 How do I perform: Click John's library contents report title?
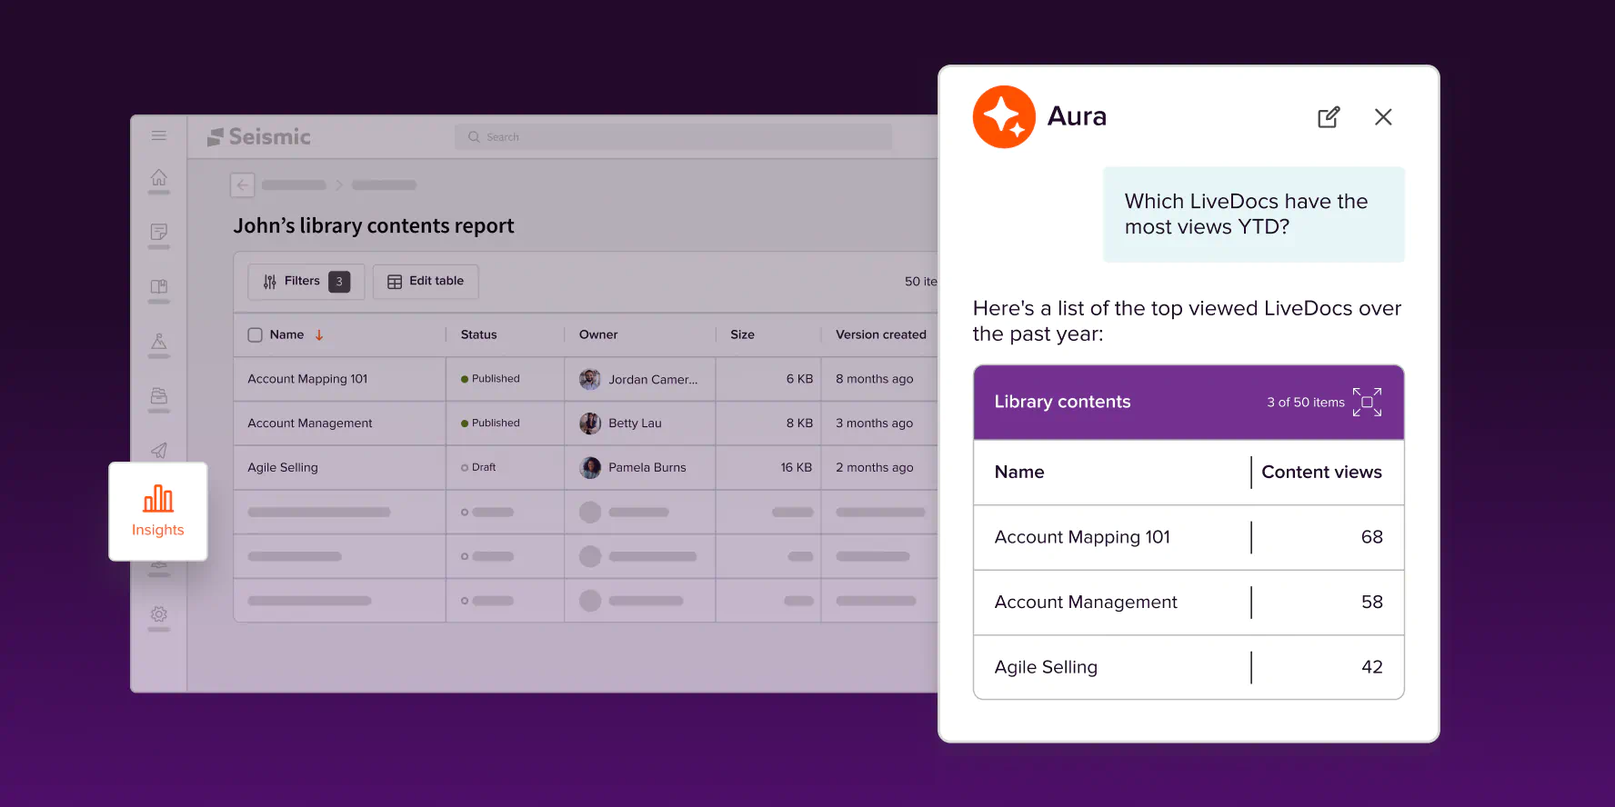tap(374, 226)
